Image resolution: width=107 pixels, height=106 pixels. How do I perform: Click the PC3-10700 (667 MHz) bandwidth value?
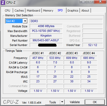coord(46,31)
